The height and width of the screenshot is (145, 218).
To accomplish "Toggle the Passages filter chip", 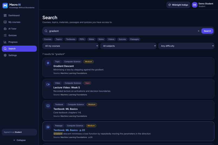I will pos(134,39).
